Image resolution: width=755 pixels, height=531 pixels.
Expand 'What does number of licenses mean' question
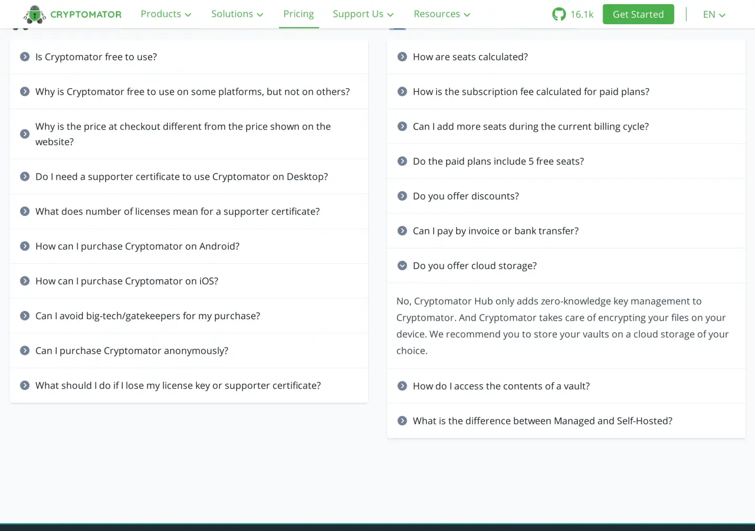tap(189, 211)
